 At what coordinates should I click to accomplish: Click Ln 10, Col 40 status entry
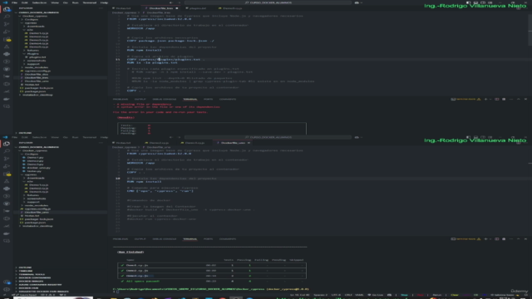pyautogui.click(x=299, y=295)
